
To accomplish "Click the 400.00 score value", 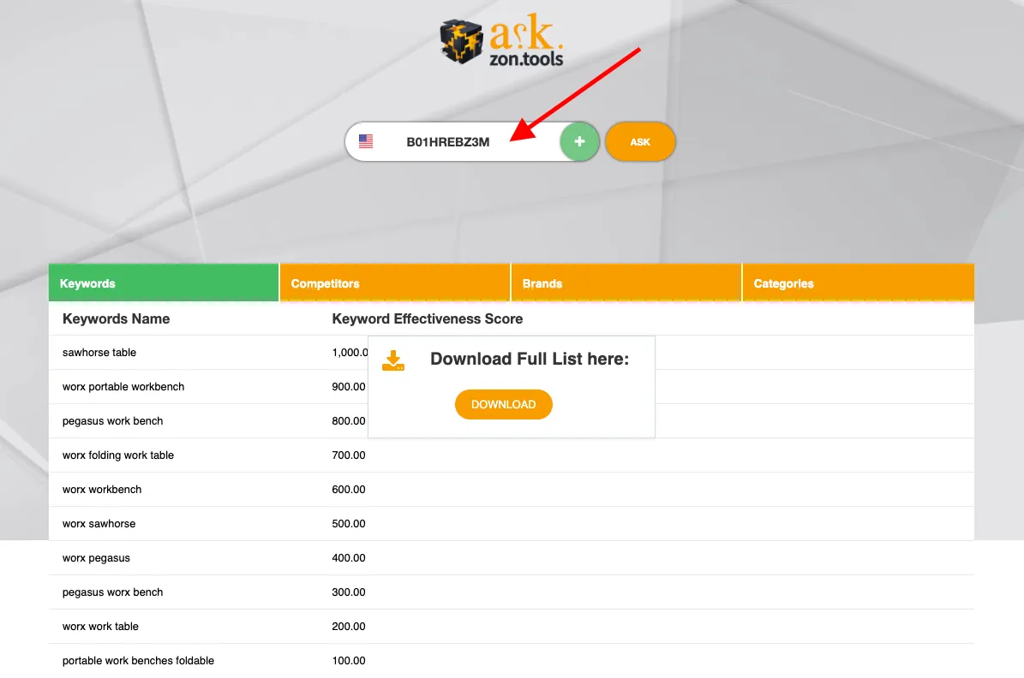I will 349,558.
